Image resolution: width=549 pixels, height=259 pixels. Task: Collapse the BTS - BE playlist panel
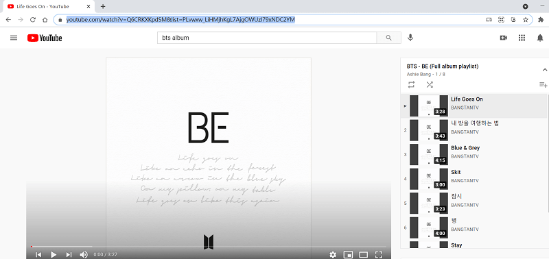coord(545,70)
